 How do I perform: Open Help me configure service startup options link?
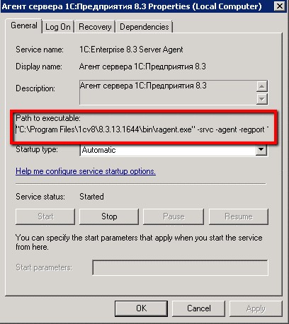coord(86,171)
